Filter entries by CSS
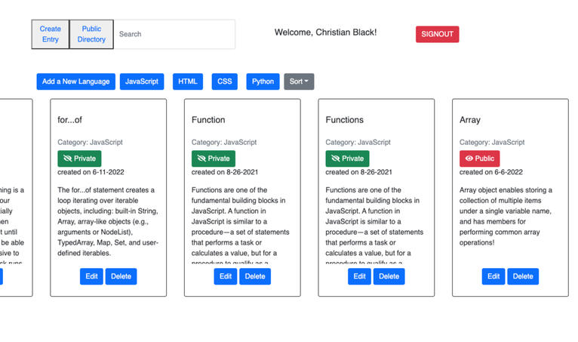Screen dimensions: 578x342 [225, 82]
